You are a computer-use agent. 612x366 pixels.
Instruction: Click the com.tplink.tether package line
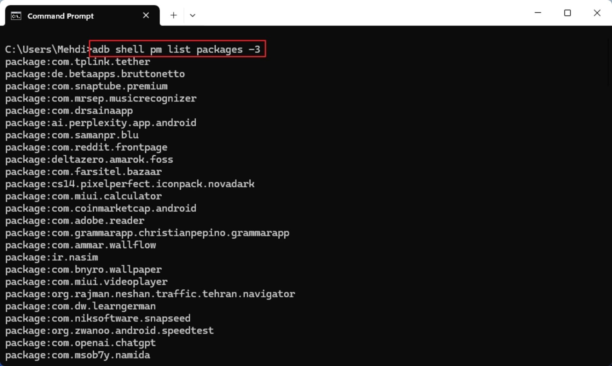point(78,62)
